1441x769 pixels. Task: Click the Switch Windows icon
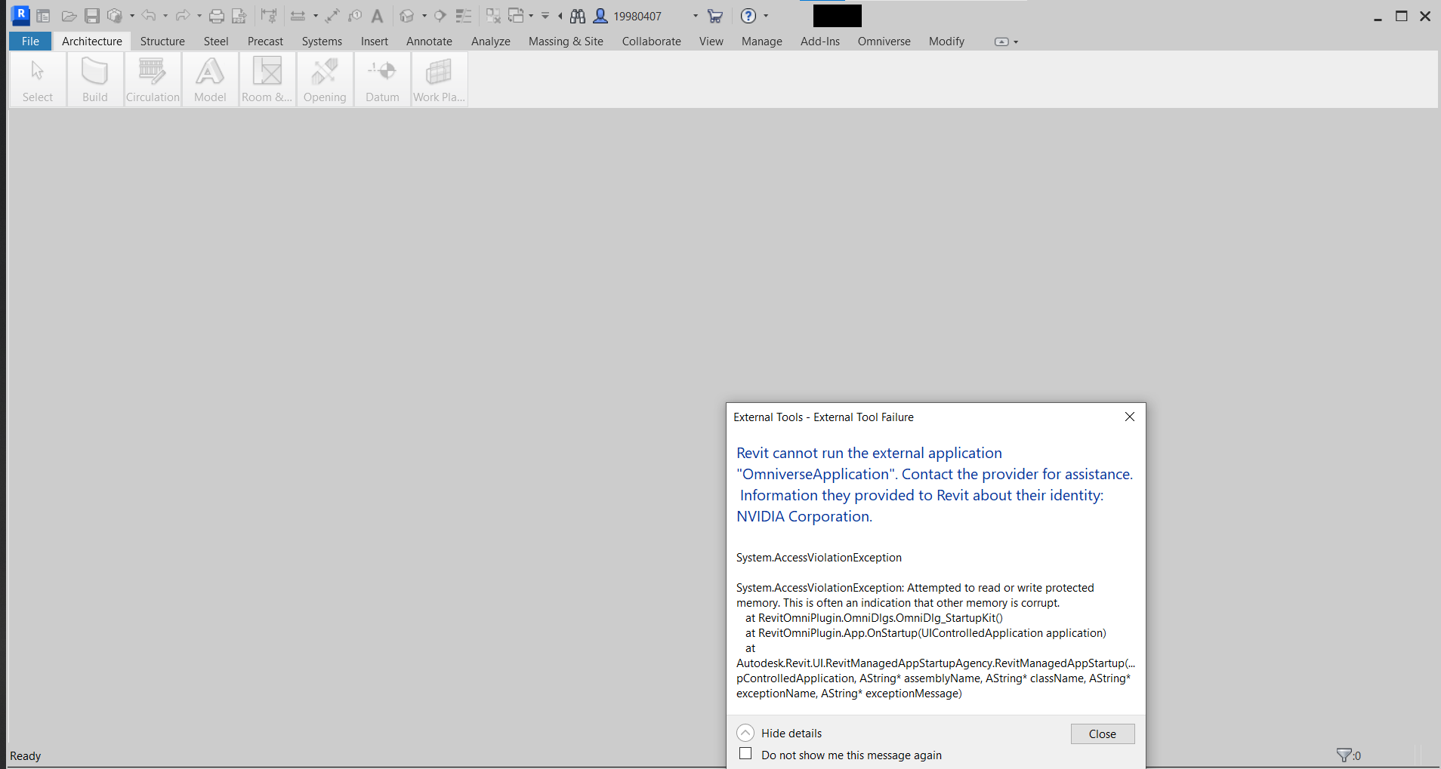[517, 16]
